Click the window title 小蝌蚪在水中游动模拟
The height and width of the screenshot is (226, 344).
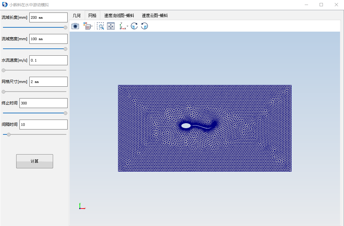pyautogui.click(x=29, y=5)
